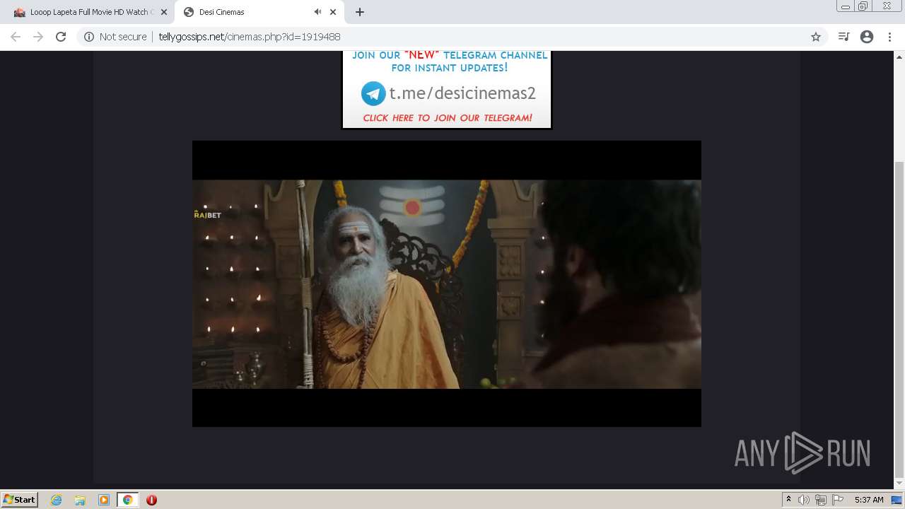The height and width of the screenshot is (509, 905).
Task: Click the address bar URL field
Action: coord(452,37)
